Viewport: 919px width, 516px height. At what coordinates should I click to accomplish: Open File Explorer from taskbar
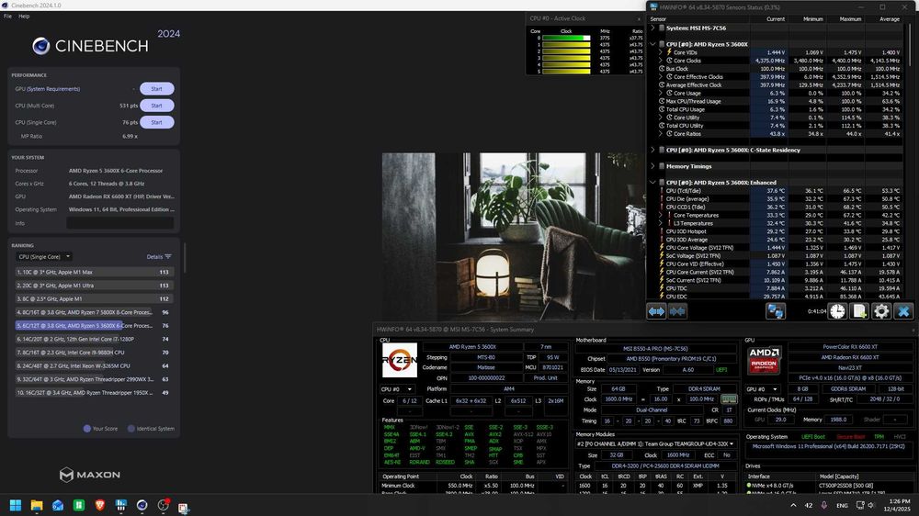coord(37,506)
